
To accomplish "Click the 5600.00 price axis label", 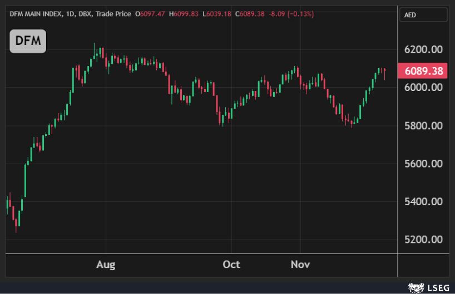I will point(424,164).
